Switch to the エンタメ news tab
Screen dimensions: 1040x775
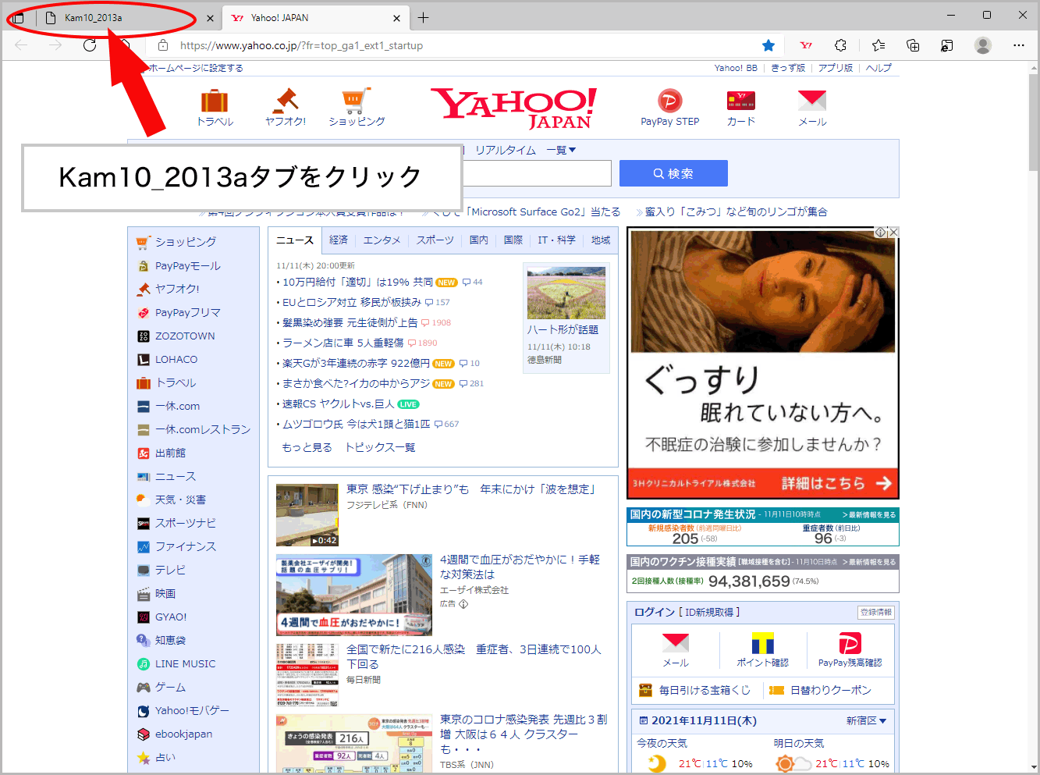(382, 240)
